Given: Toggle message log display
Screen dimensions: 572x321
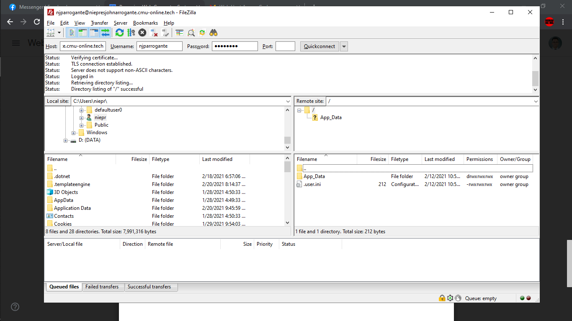Looking at the screenshot, I should (72, 33).
